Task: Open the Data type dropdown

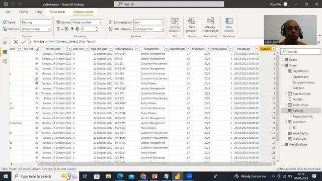Action: [36, 29]
